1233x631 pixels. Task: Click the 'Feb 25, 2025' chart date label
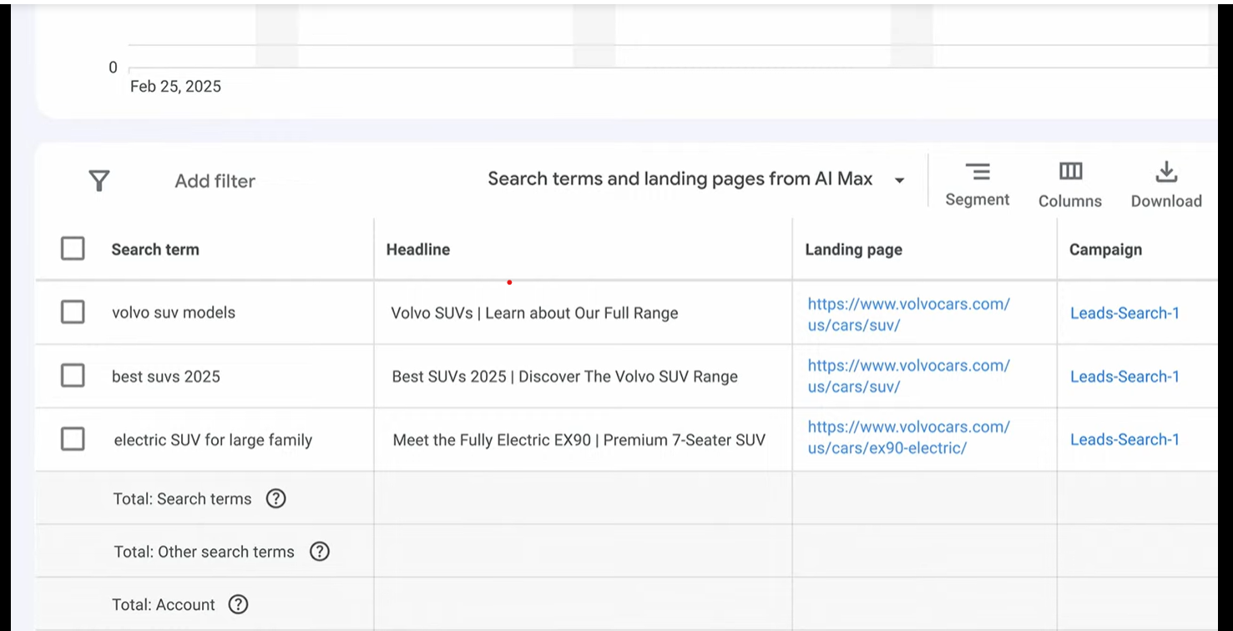point(175,87)
